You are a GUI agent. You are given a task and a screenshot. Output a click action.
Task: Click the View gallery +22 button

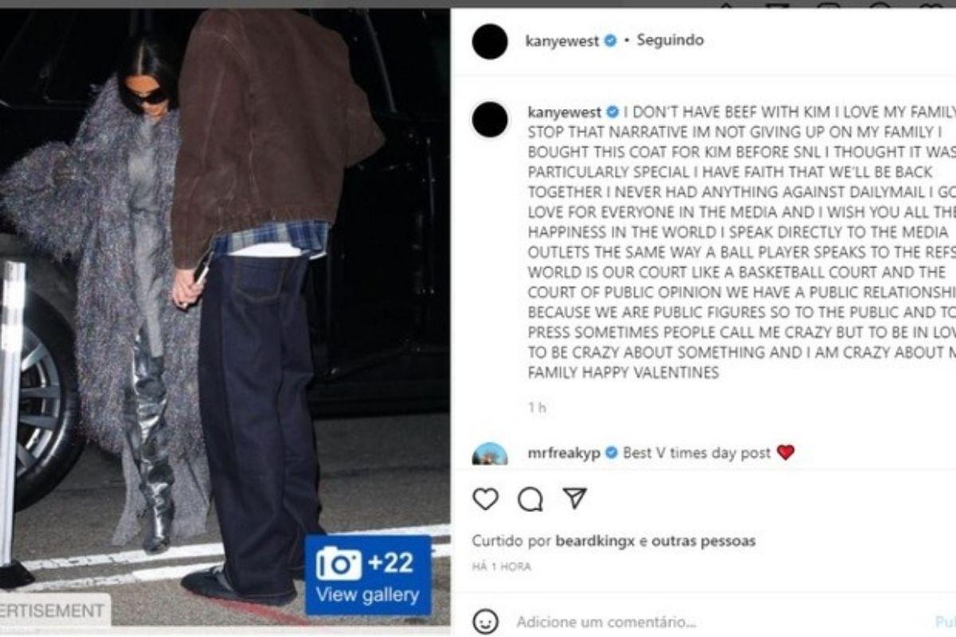click(368, 575)
